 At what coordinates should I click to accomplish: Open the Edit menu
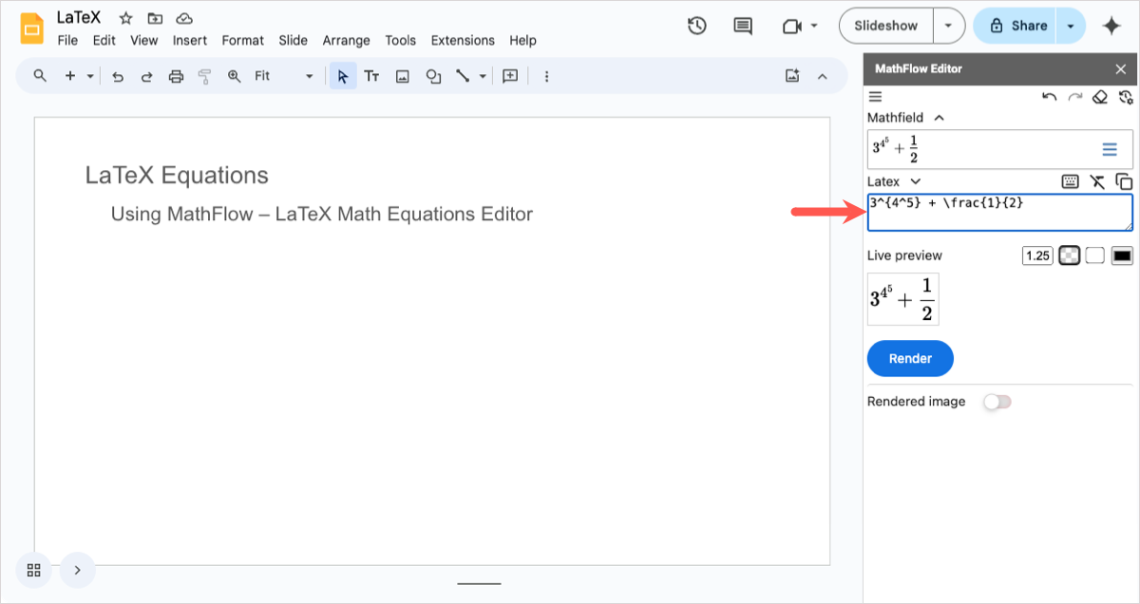(104, 41)
